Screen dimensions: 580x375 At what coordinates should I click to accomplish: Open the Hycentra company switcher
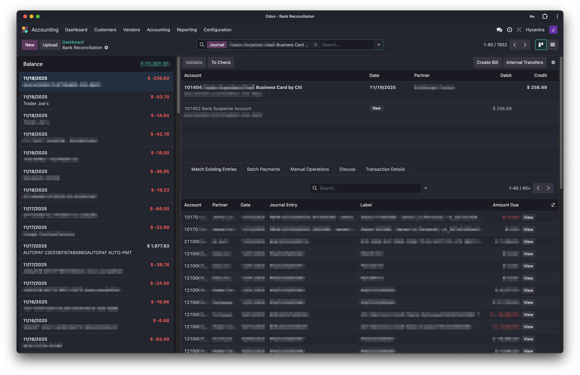(535, 30)
